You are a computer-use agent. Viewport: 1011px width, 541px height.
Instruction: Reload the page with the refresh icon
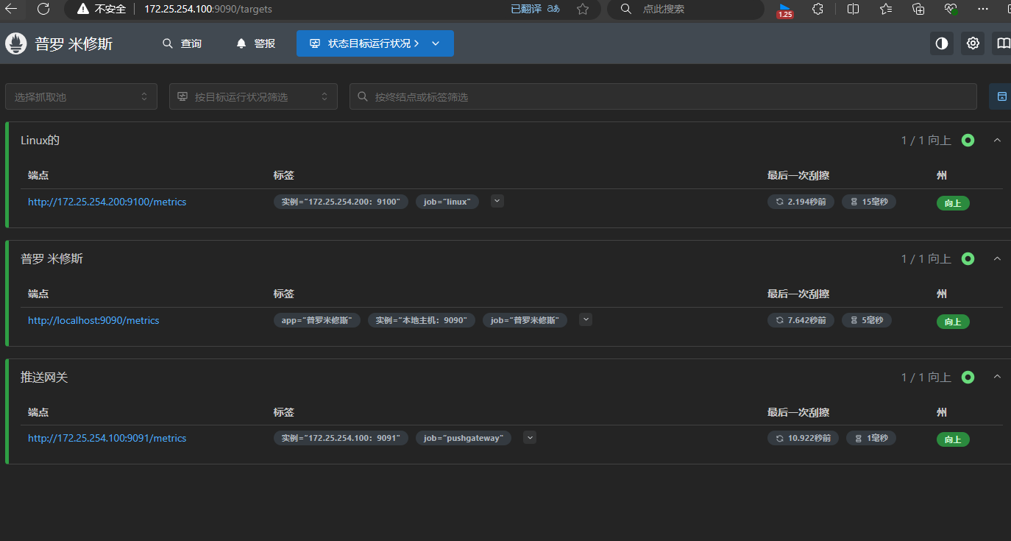coord(43,9)
